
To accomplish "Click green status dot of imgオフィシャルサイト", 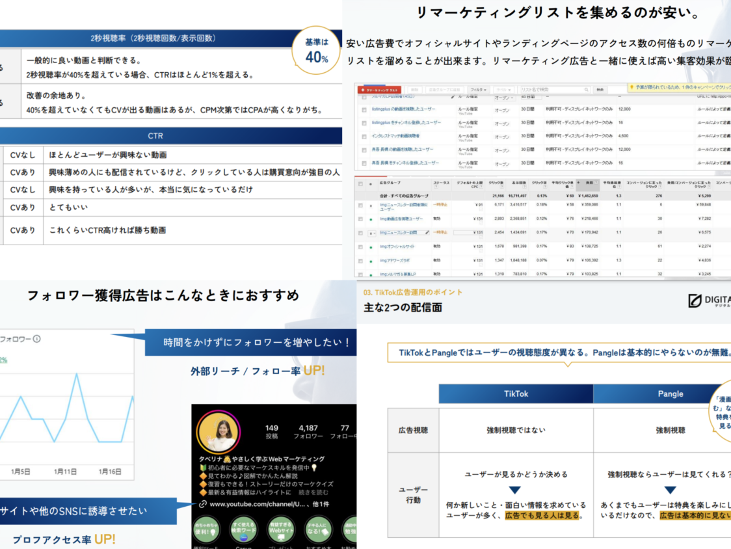I will point(371,247).
